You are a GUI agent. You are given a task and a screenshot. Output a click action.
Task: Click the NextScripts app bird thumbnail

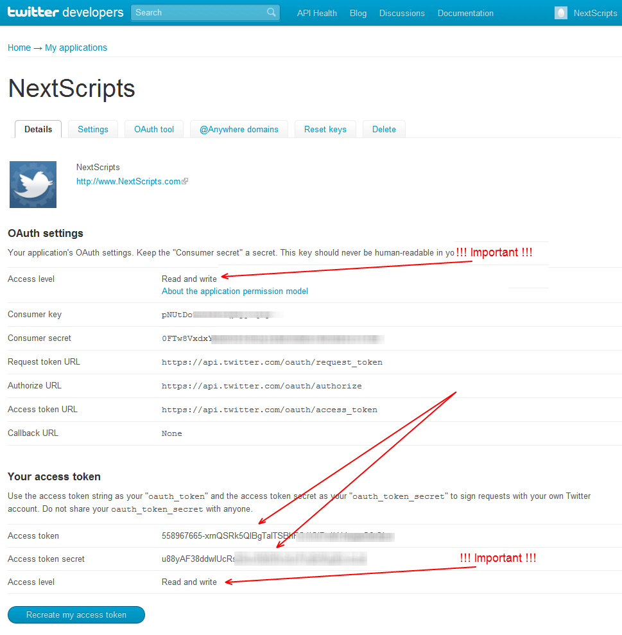(x=33, y=185)
